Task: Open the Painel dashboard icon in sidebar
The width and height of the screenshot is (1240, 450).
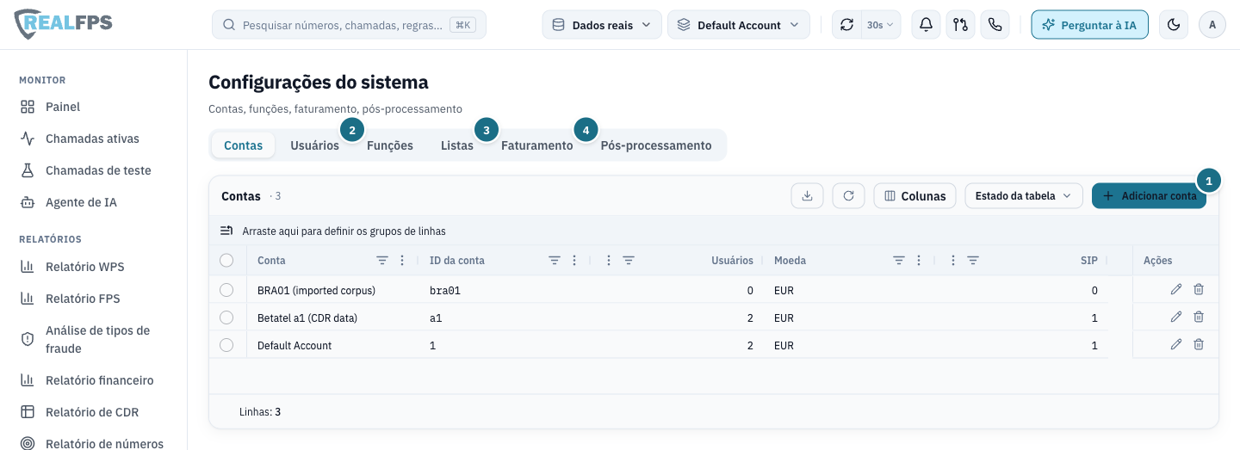Action: click(28, 107)
